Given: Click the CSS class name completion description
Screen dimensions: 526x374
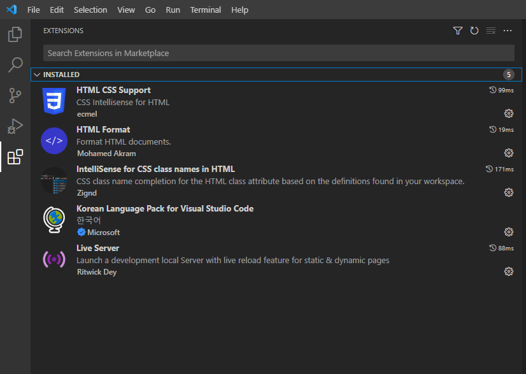Looking at the screenshot, I should click(x=271, y=182).
